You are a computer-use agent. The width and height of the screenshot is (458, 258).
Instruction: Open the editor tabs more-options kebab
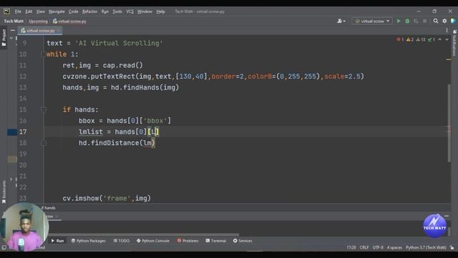click(x=447, y=30)
